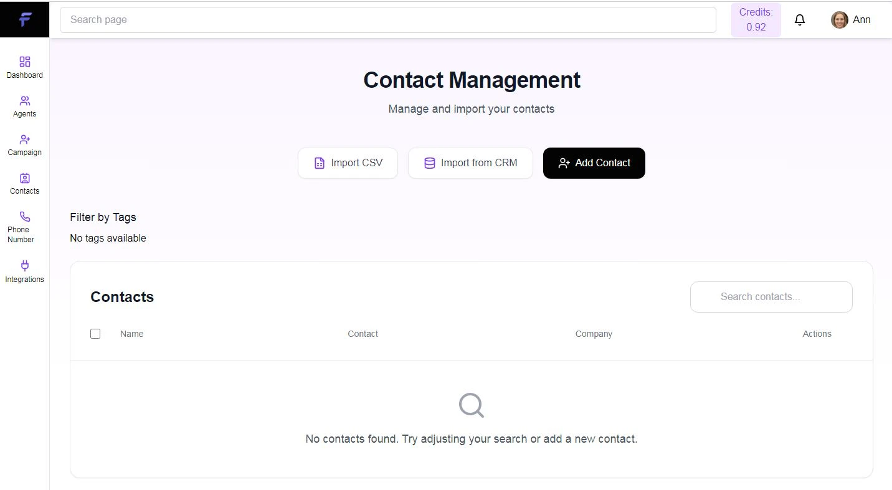Click the Search page field

387,19
